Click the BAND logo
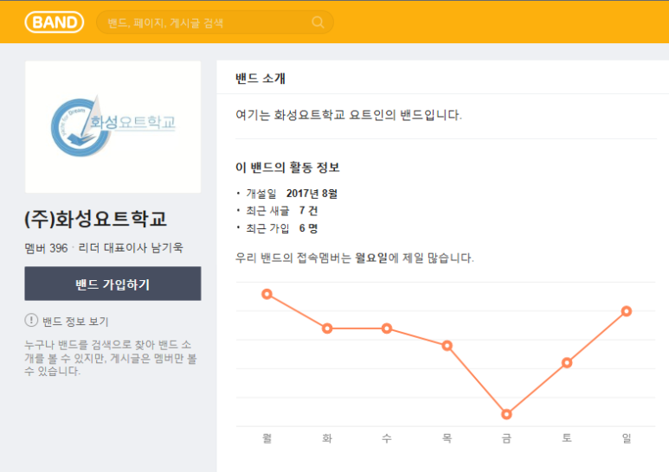Image resolution: width=669 pixels, height=472 pixels. [x=55, y=22]
